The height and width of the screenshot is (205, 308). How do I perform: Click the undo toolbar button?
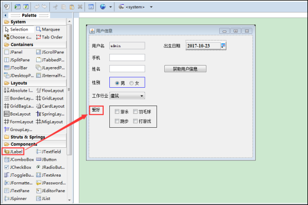pos(37,7)
